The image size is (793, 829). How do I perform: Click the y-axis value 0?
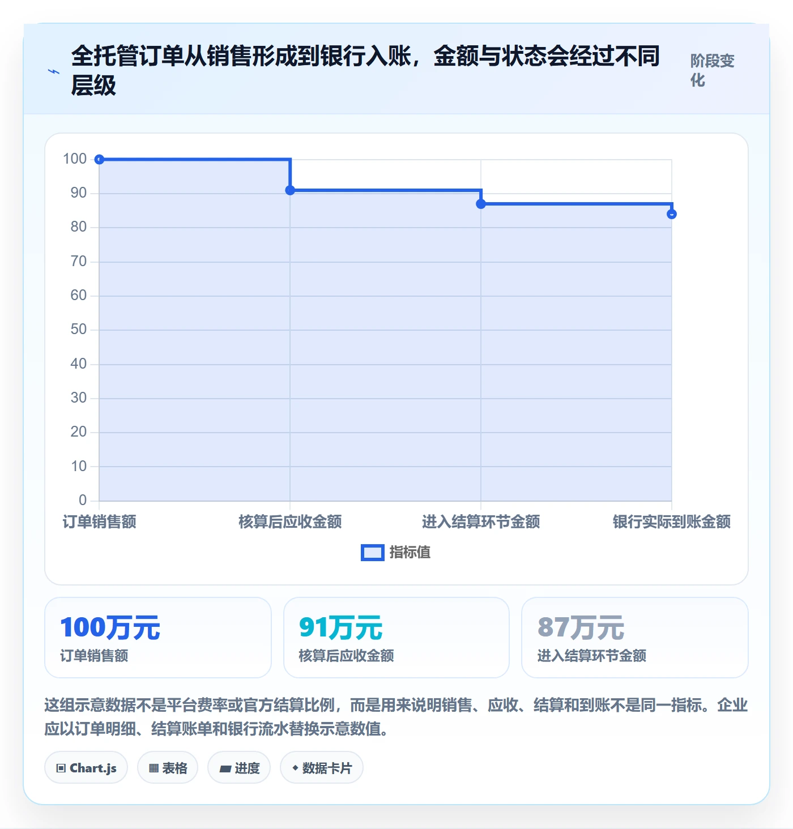pos(83,501)
